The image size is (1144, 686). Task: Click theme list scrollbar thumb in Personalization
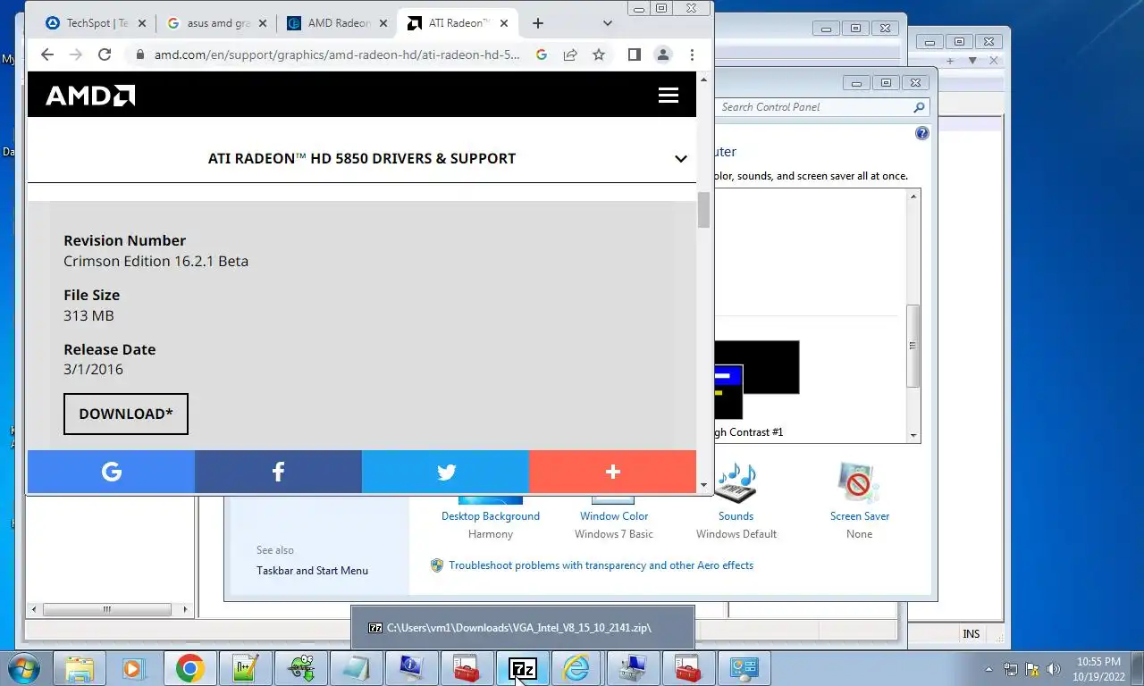(x=913, y=346)
